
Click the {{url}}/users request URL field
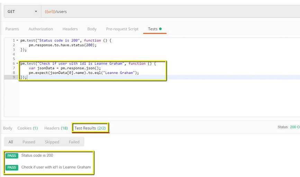[171, 11]
